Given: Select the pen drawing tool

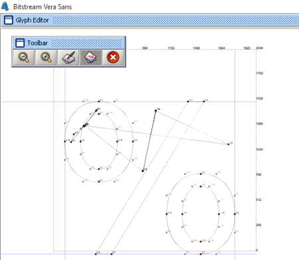Looking at the screenshot, I should [68, 57].
